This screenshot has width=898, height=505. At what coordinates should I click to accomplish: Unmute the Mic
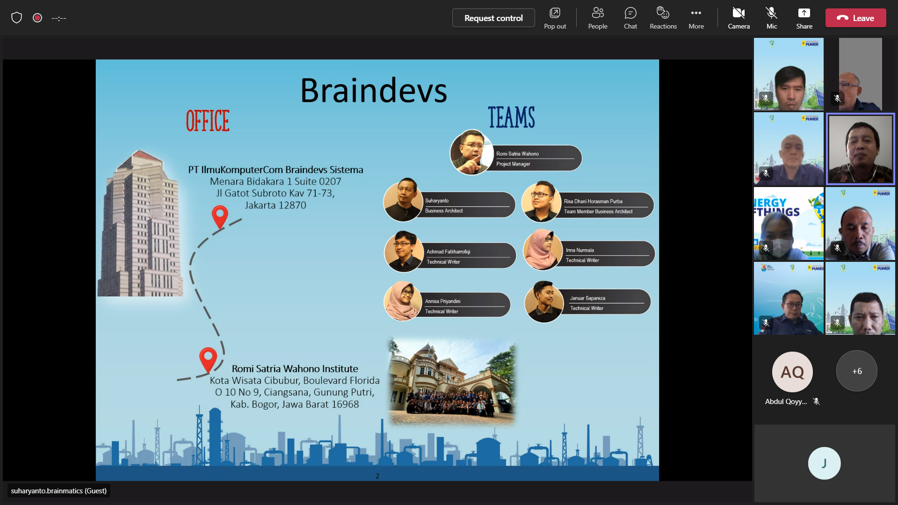(x=771, y=18)
